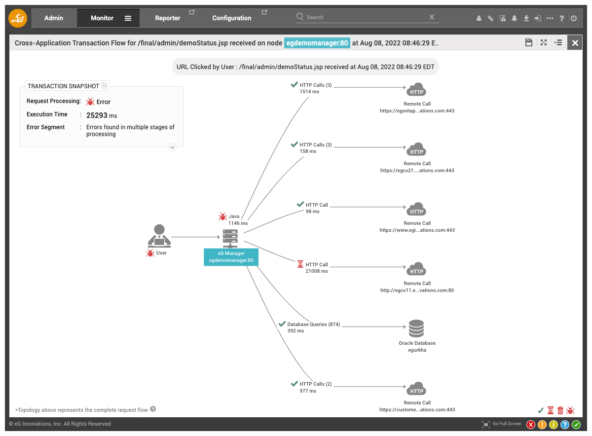Image resolution: width=592 pixels, height=436 pixels.
Task: Click the orange exclamation status circle
Action: (x=542, y=424)
